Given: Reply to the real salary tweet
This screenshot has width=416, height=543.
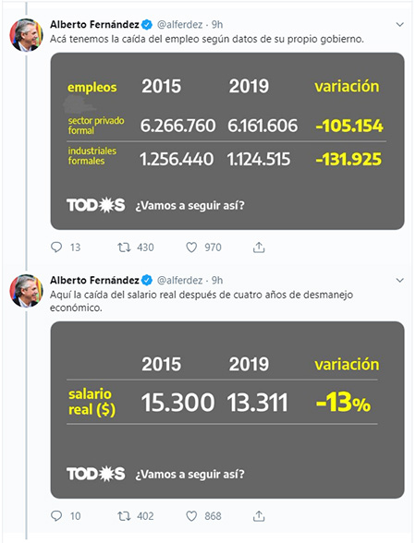Looking at the screenshot, I should point(56,516).
